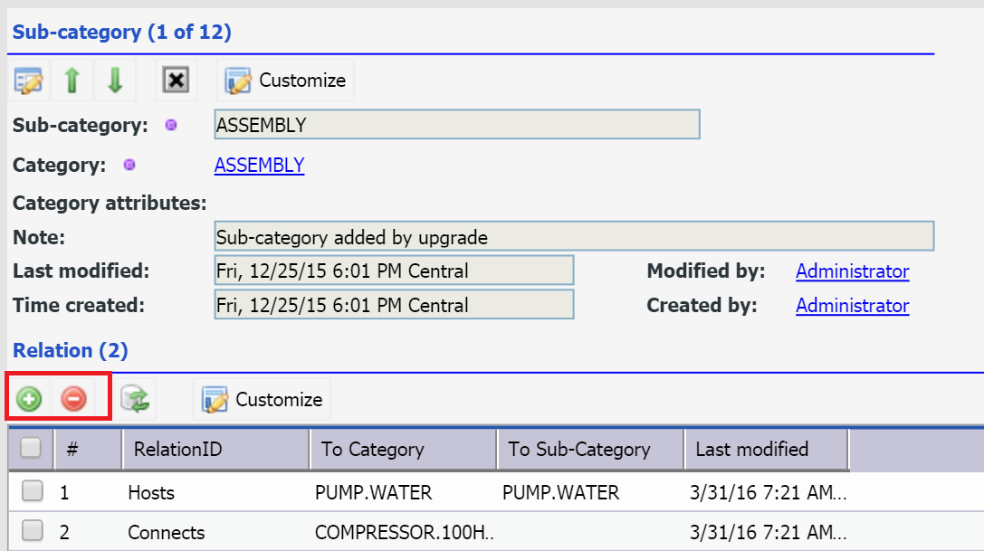The image size is (984, 551).
Task: Customize the Sub-category form layout
Action: pos(286,81)
